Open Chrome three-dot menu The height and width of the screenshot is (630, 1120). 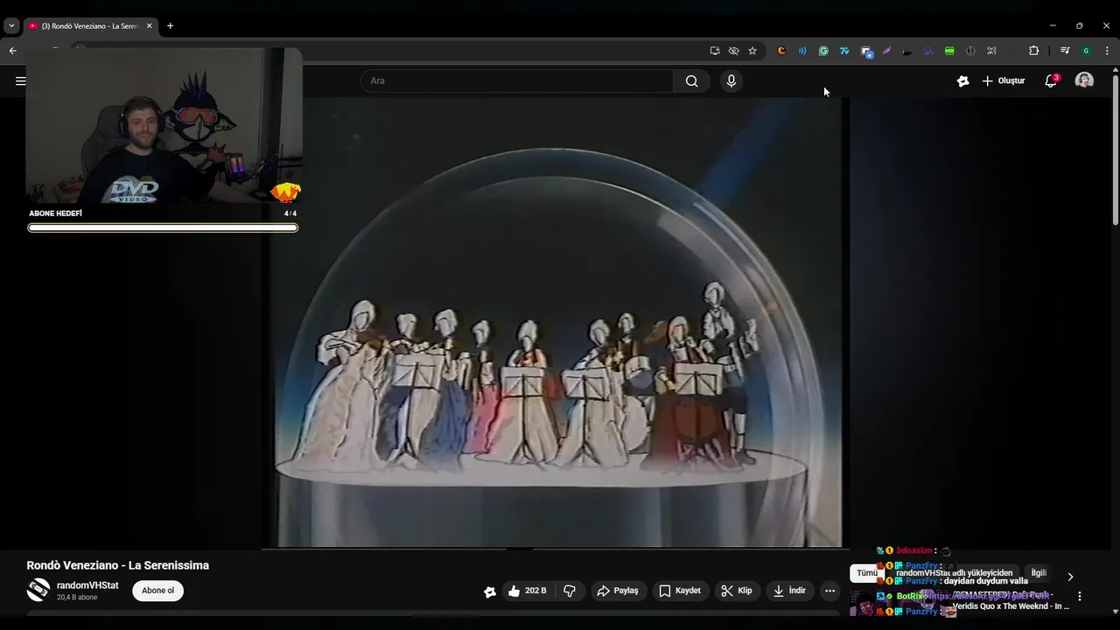(x=1108, y=51)
